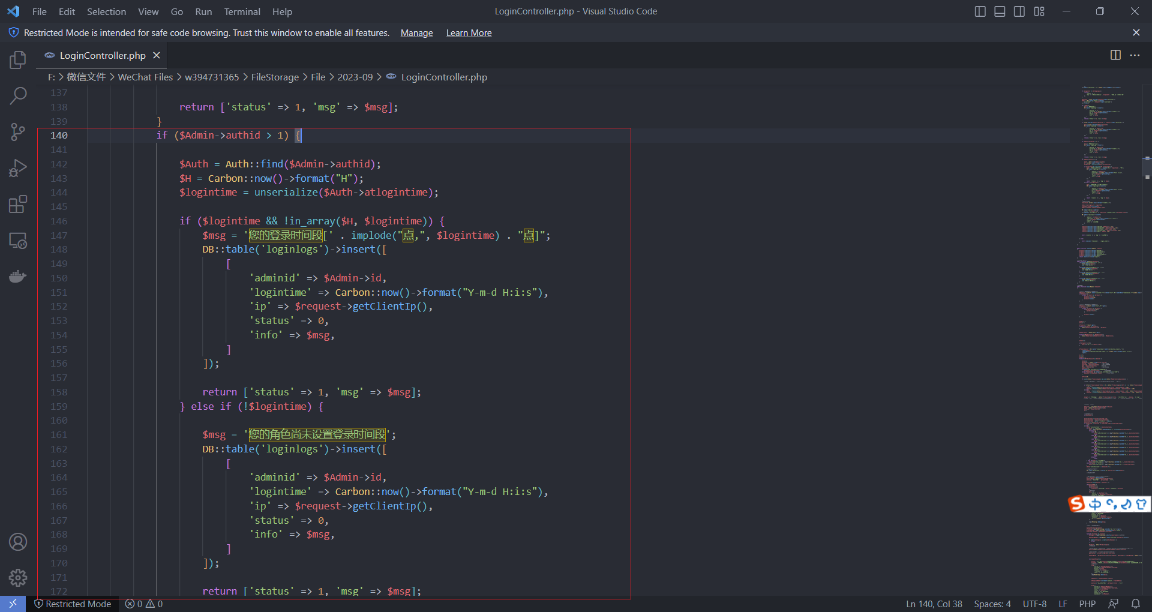Open the Search view in activity bar
The image size is (1152, 612).
(x=18, y=95)
